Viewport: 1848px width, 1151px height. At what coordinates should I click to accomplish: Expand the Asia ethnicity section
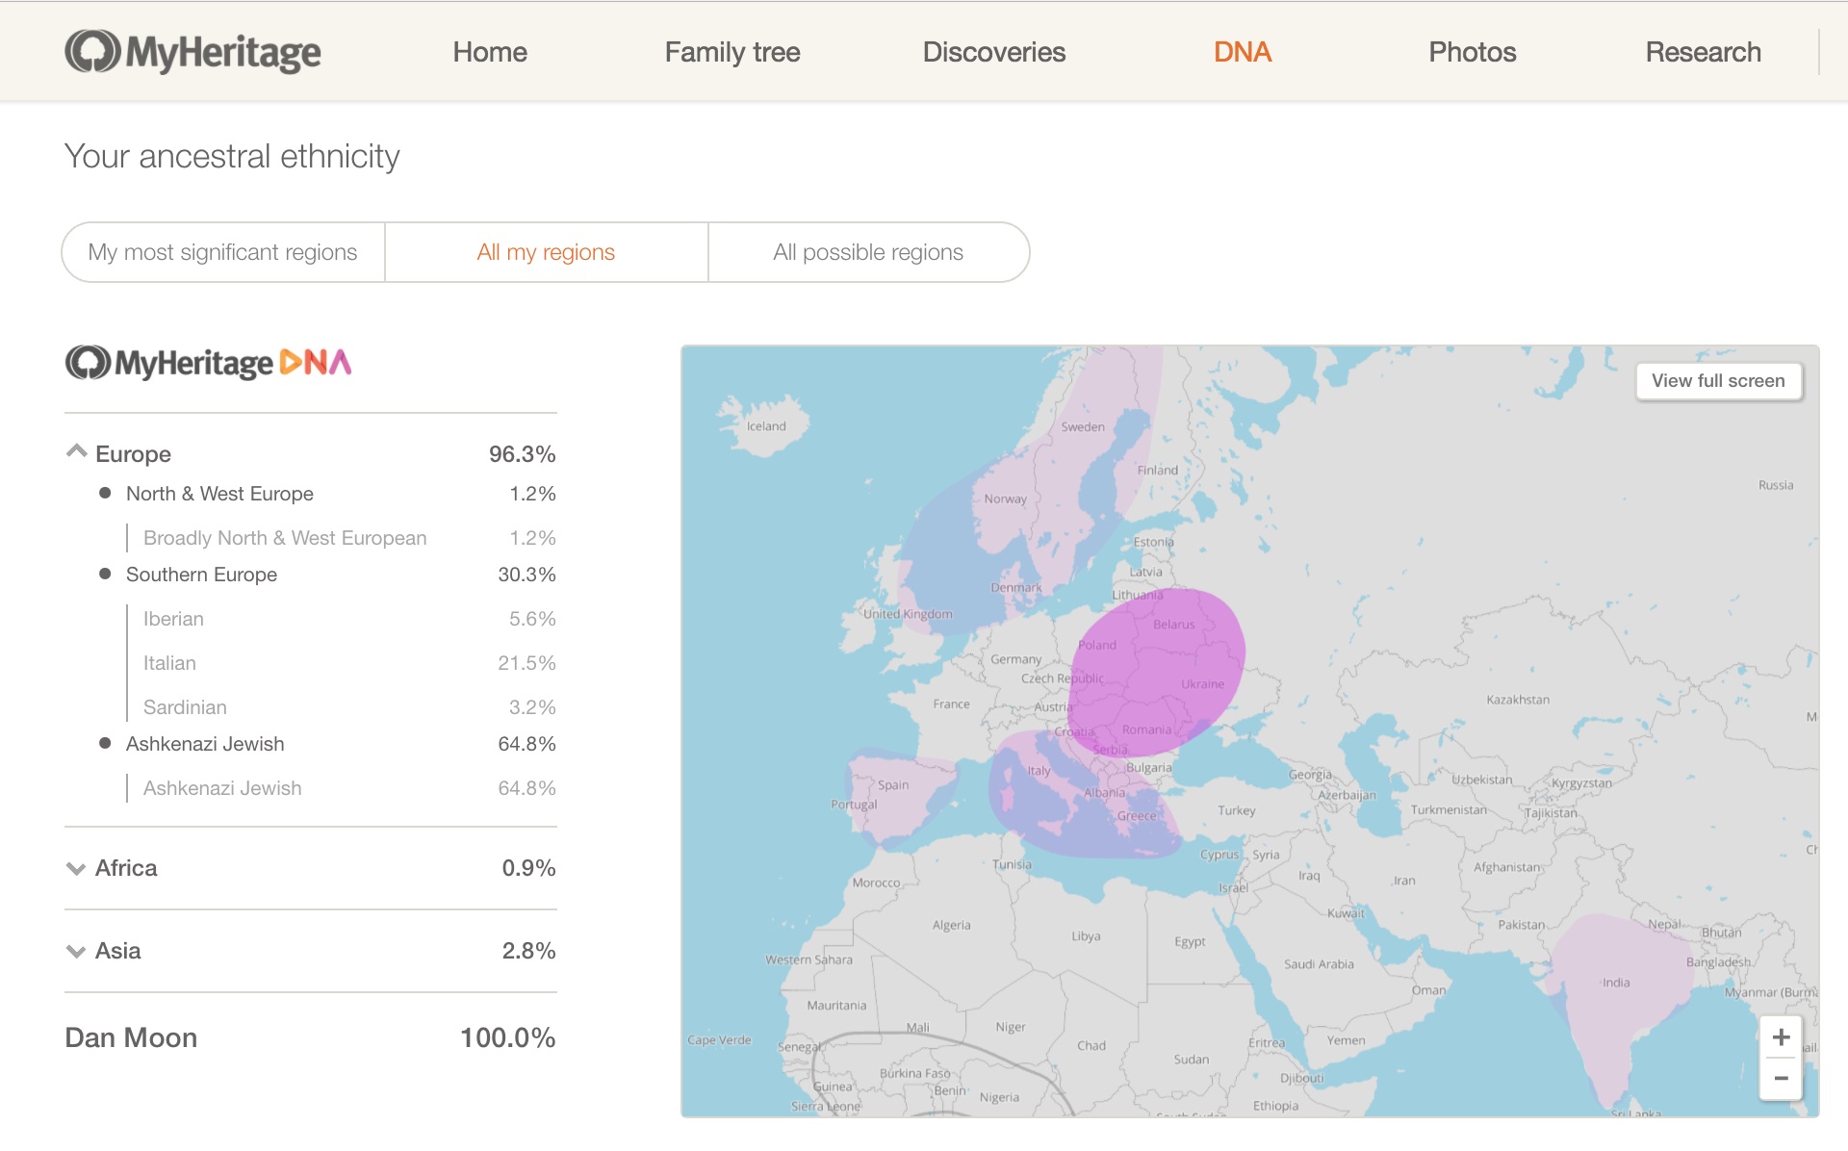76,951
